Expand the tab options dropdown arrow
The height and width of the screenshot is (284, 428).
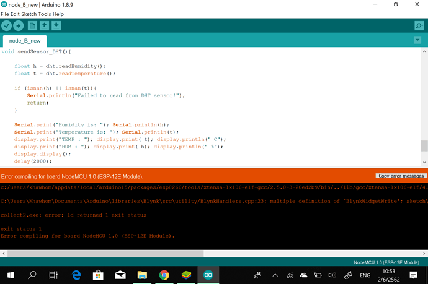[417, 40]
